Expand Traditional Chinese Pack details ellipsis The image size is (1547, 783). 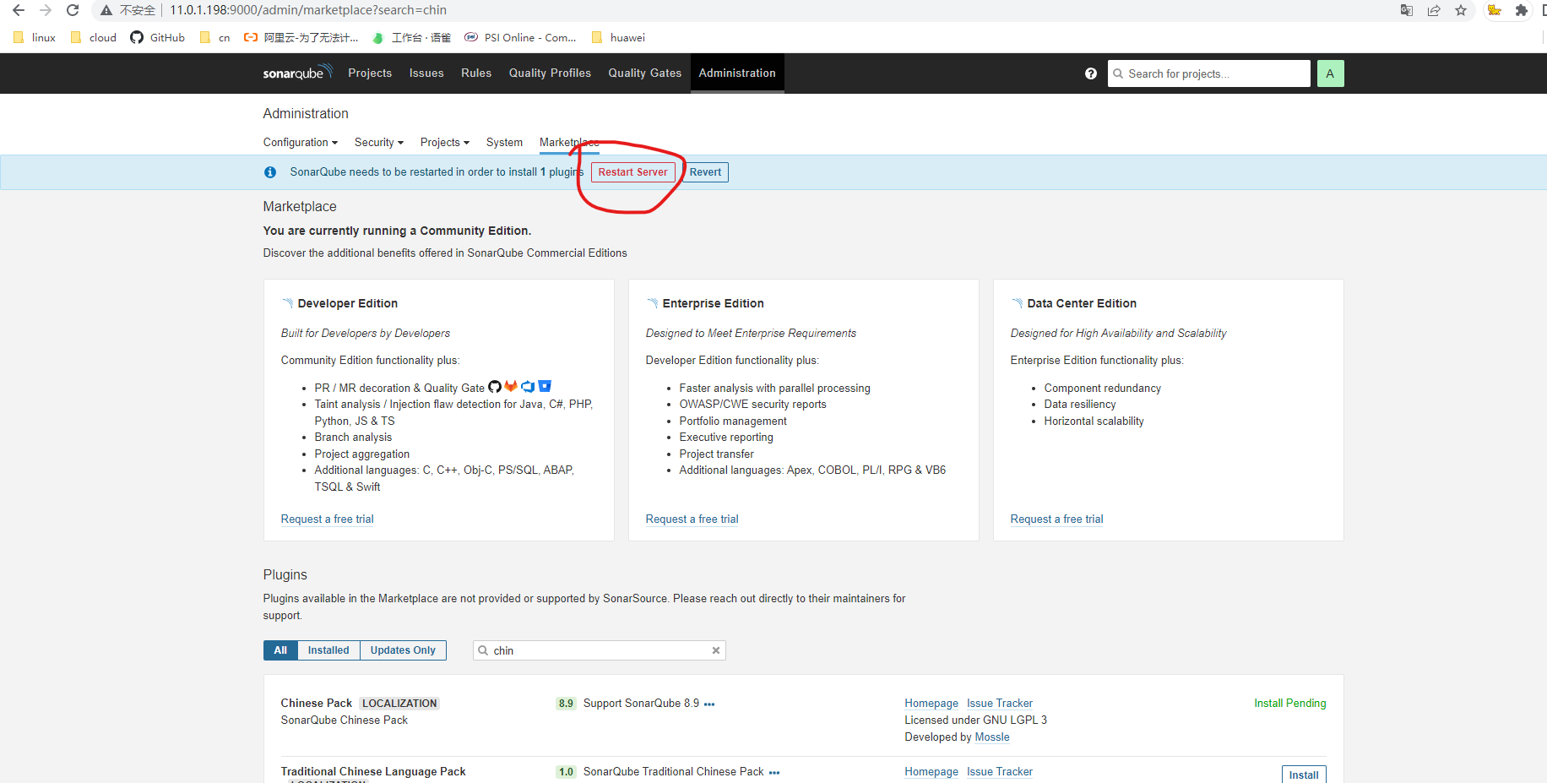click(774, 772)
